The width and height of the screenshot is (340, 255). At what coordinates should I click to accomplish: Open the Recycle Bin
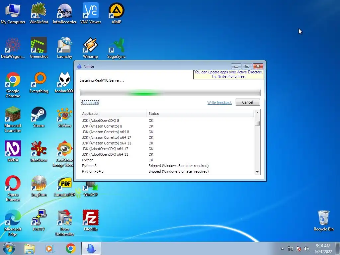(323, 220)
